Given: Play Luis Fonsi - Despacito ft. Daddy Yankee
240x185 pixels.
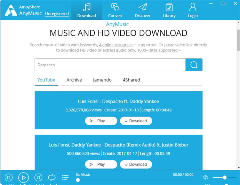Looking at the screenshot, I should coord(101,121).
